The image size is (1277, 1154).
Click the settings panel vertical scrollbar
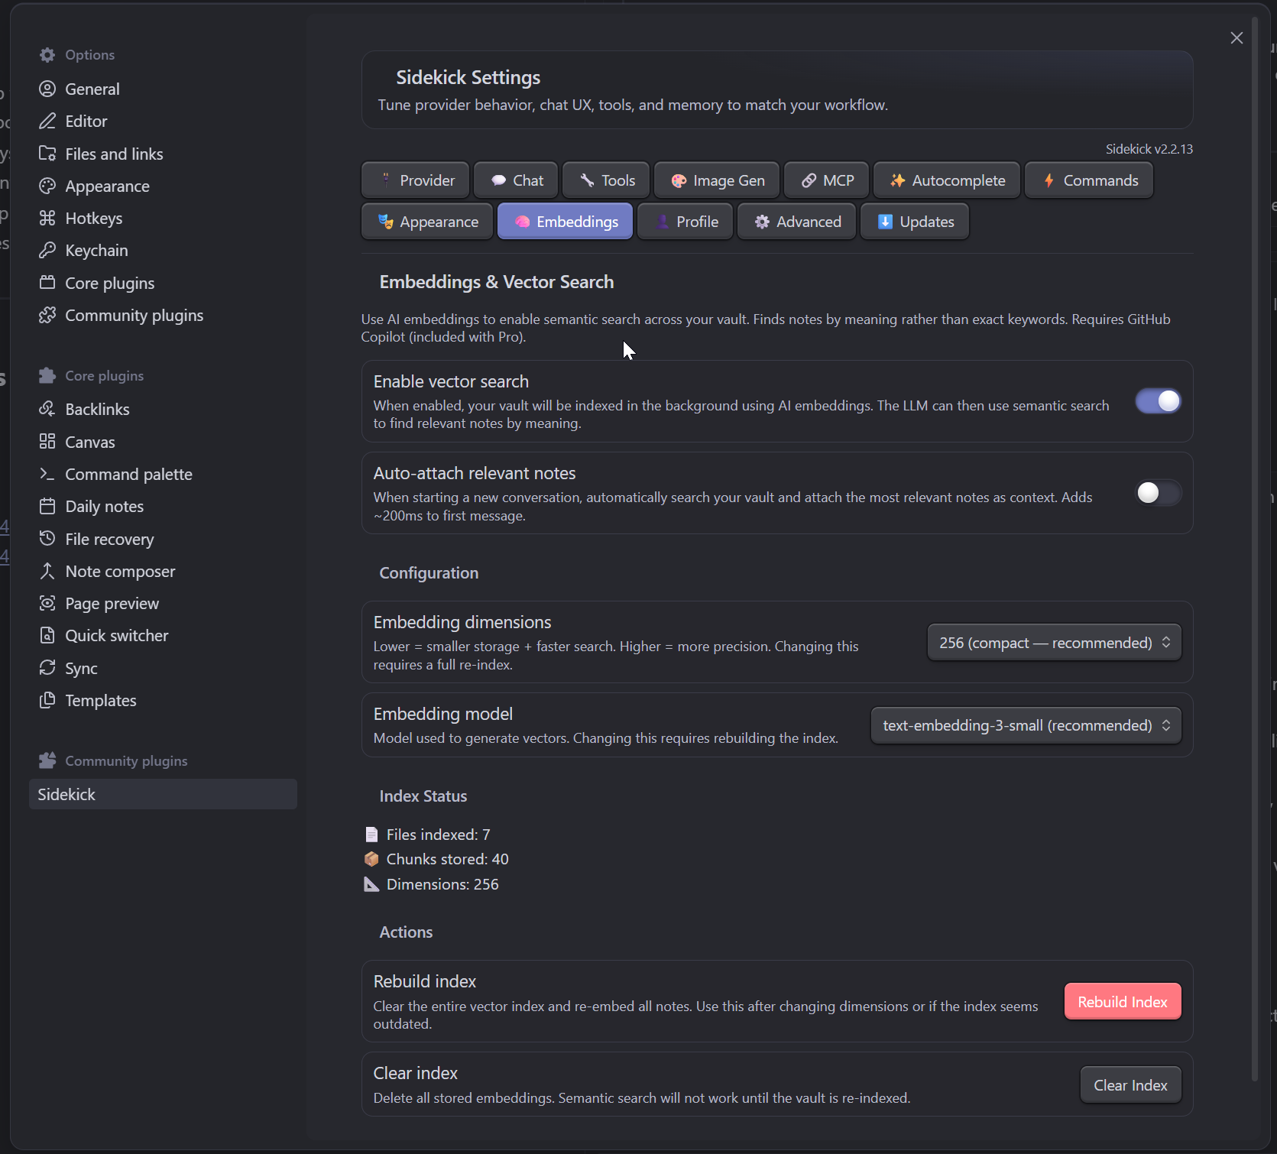[x=1255, y=549]
